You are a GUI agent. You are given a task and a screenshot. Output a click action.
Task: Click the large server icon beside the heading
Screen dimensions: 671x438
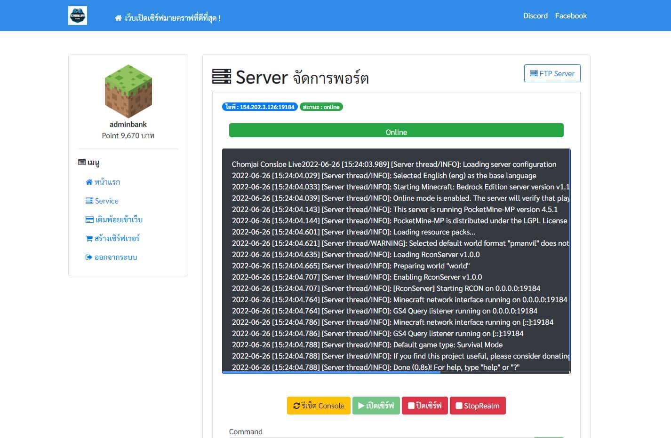222,77
